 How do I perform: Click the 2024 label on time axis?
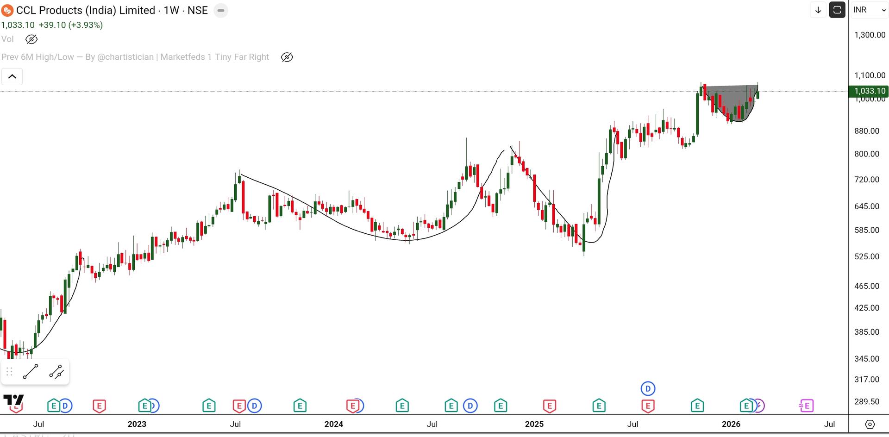click(334, 424)
